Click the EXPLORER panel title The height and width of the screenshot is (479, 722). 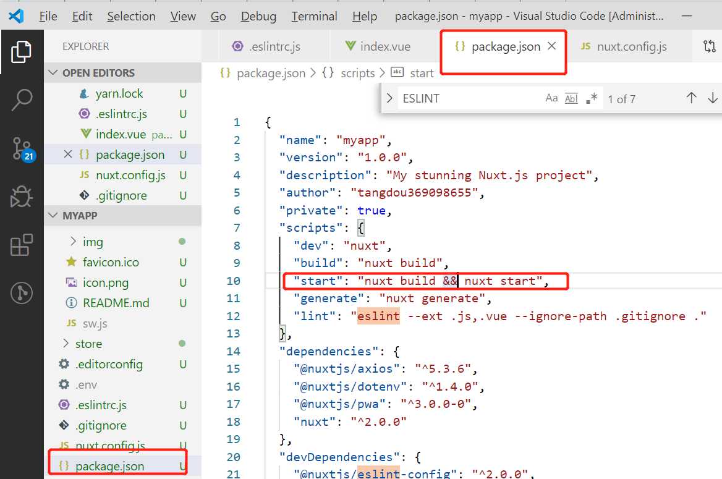tap(86, 46)
